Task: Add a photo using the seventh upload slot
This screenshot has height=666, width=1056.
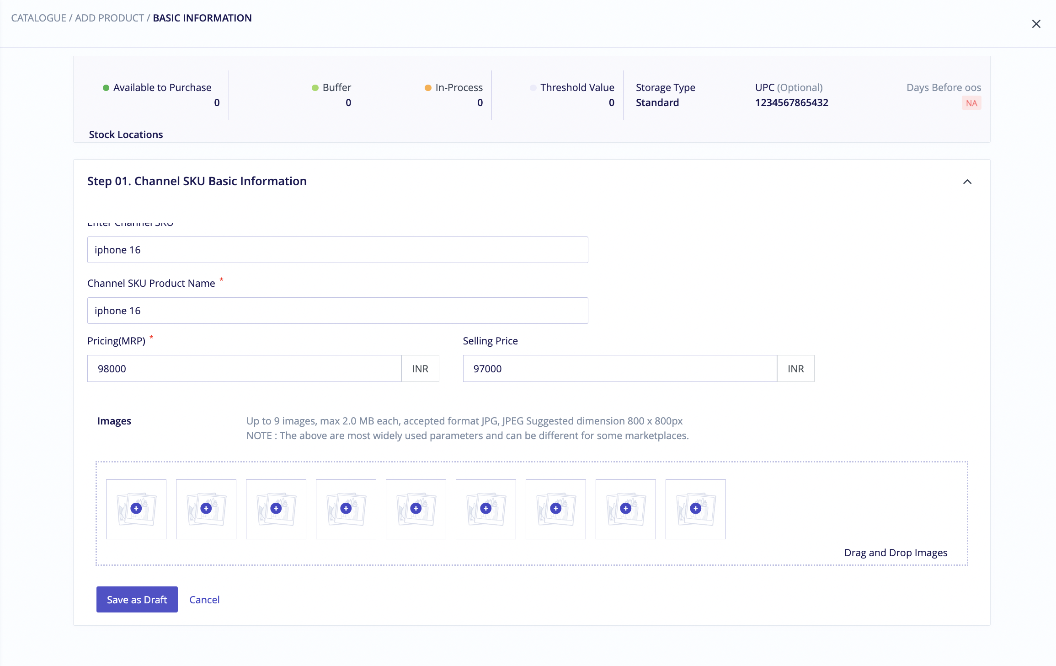Action: (555, 509)
